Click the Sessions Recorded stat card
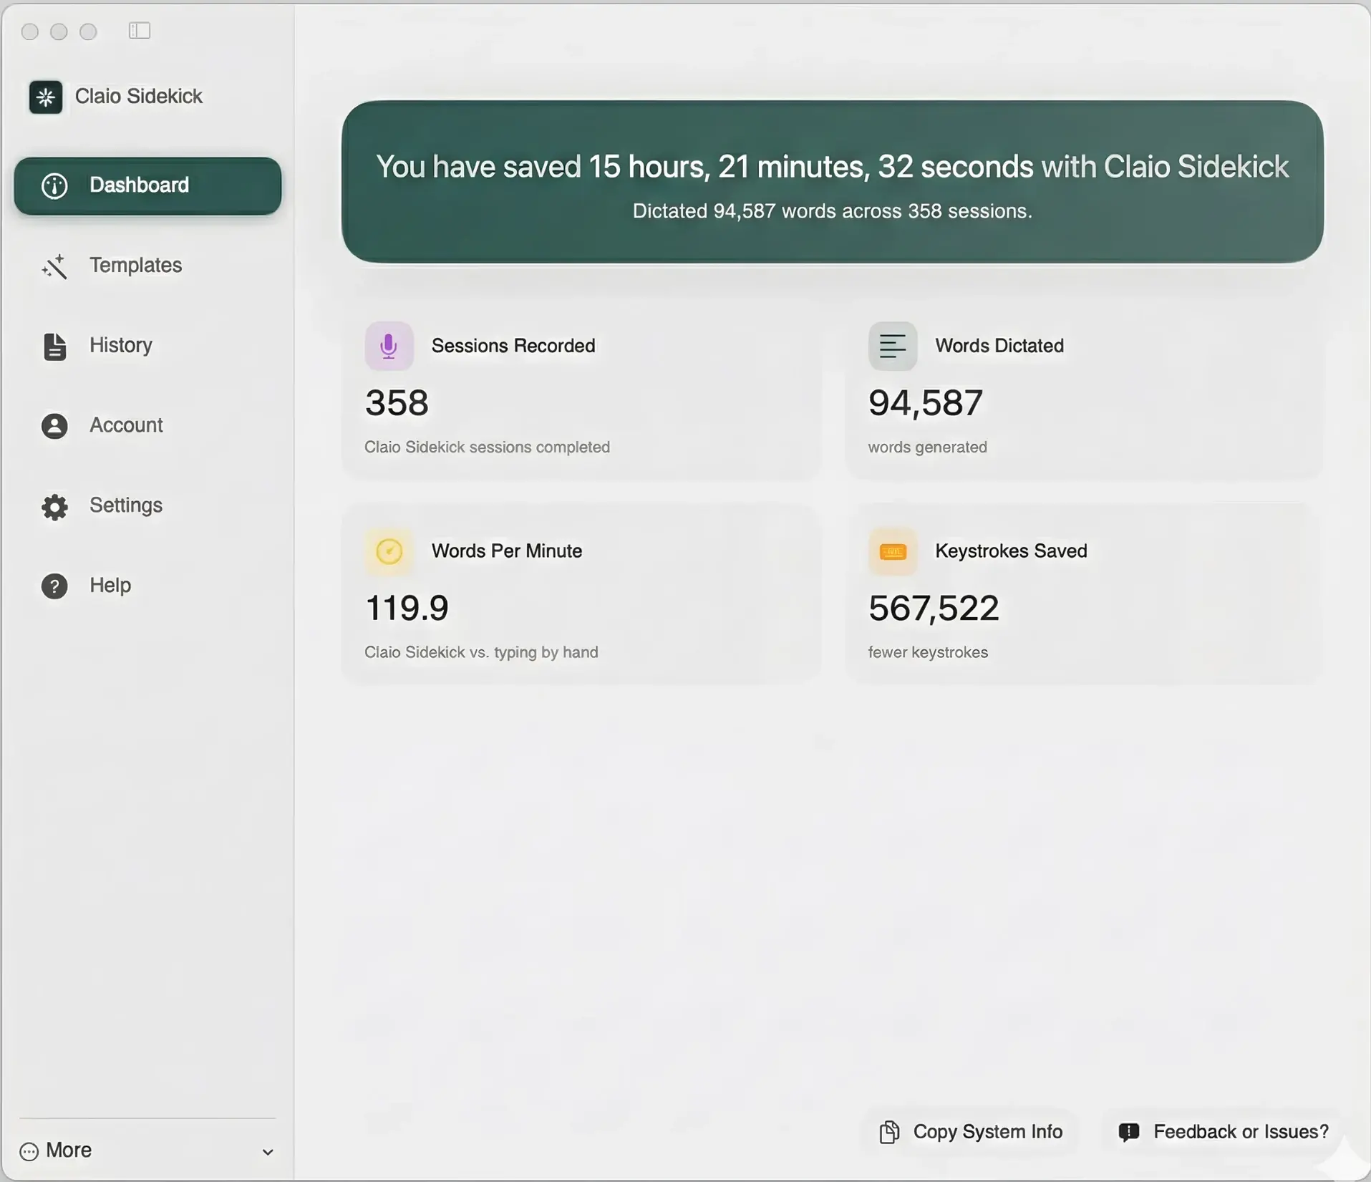This screenshot has width=1371, height=1182. click(x=581, y=394)
